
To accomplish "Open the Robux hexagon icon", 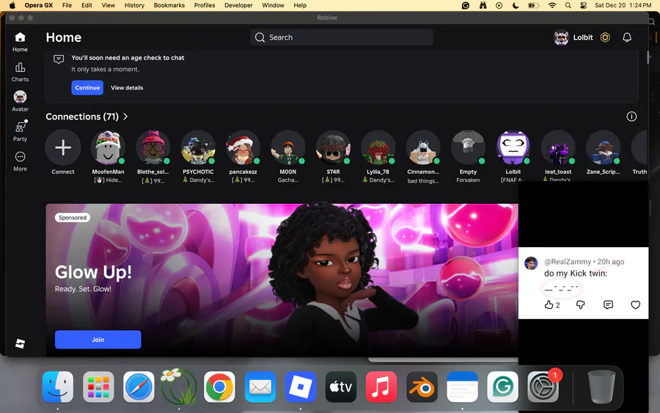I will [605, 37].
